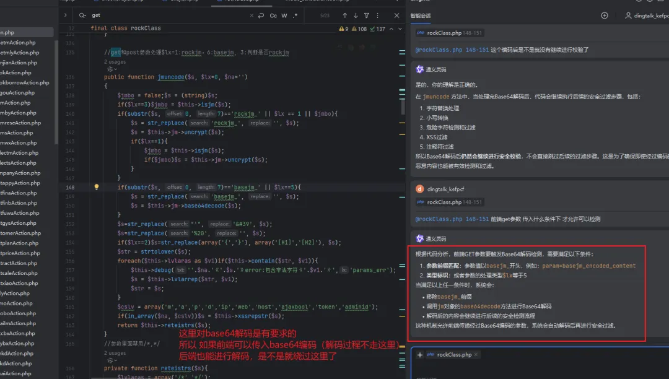Screen dimensions: 669x379
Task: Open mbyAction.php in file list
Action: coord(19,113)
